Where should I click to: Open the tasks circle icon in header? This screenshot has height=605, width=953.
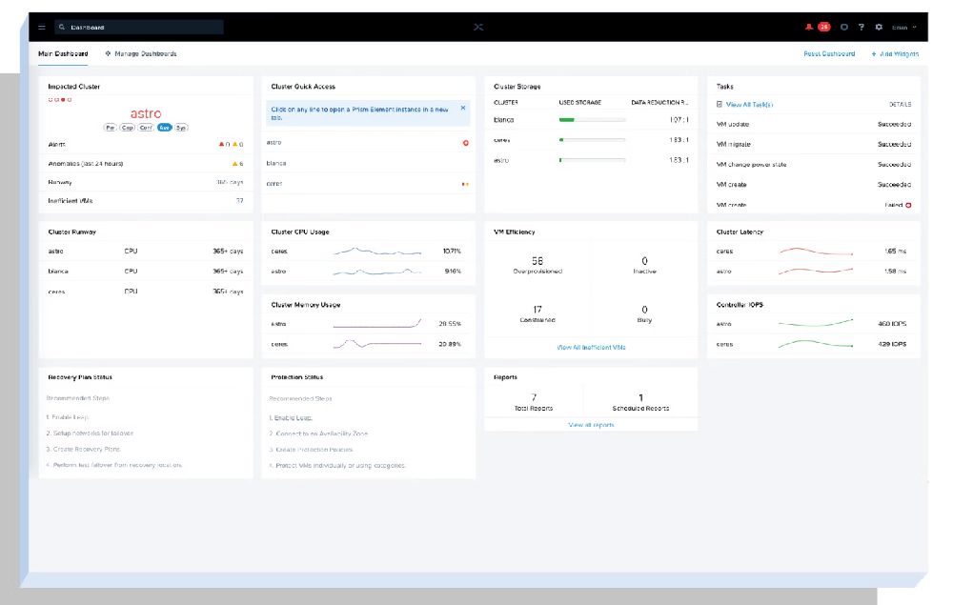(844, 27)
